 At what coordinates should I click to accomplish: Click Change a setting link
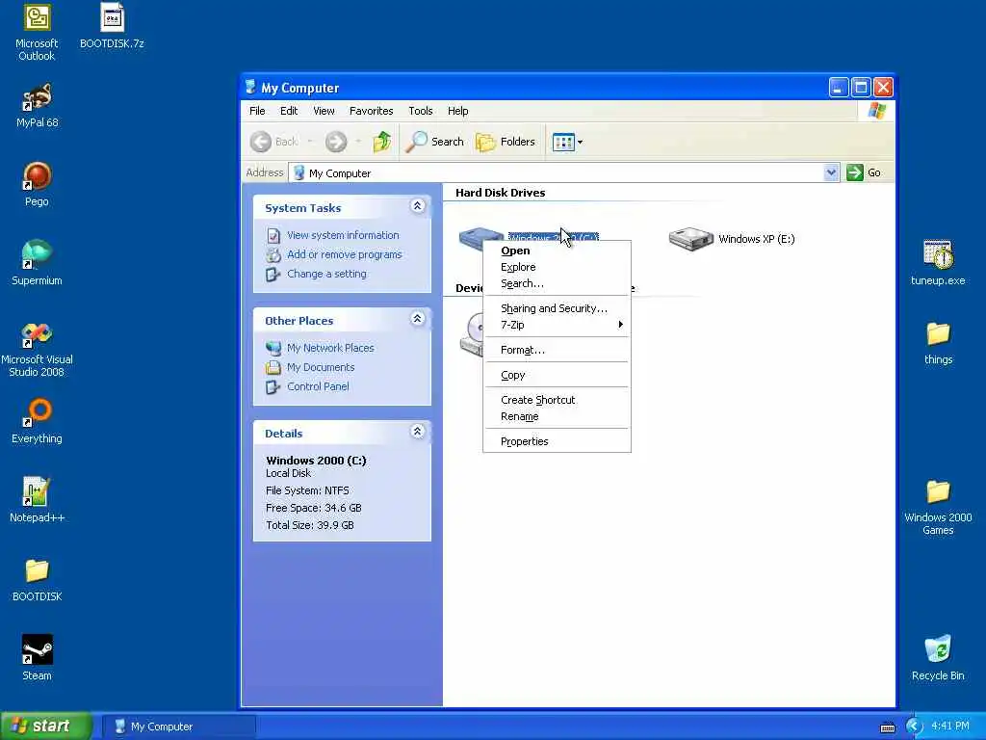tap(326, 274)
